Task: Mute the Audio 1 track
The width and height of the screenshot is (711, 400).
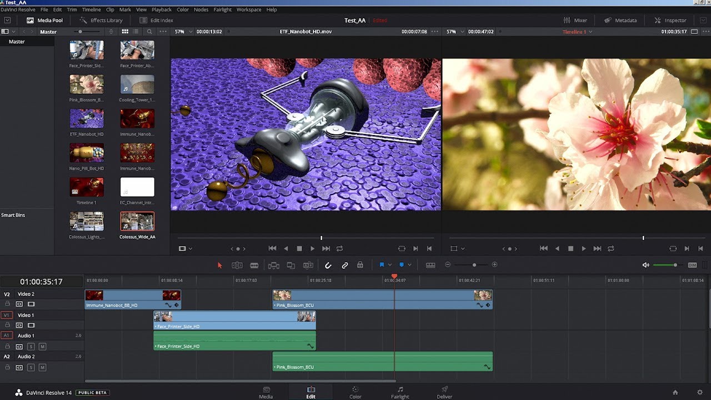Action: 42,347
